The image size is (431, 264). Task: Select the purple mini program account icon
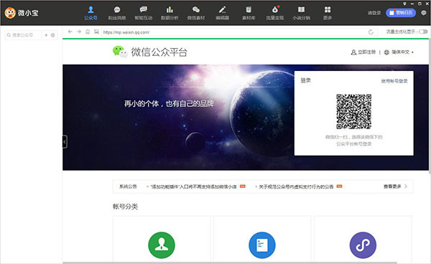363,245
